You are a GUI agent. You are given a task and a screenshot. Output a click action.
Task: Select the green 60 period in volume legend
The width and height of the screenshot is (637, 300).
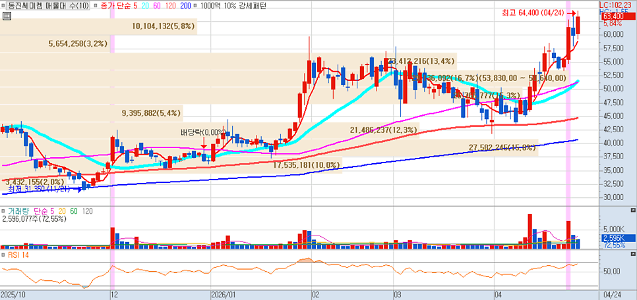(74, 212)
